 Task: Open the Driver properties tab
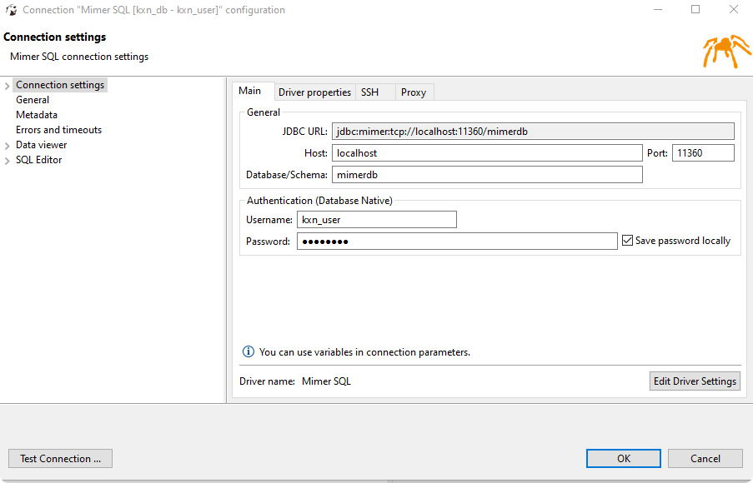(x=314, y=92)
